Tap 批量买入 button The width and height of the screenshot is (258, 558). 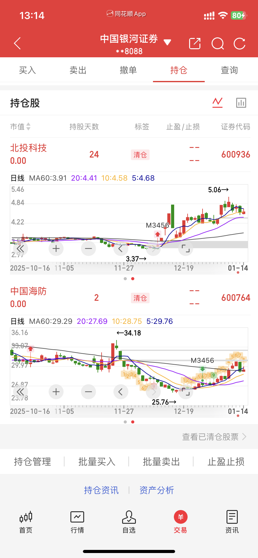[97, 461]
